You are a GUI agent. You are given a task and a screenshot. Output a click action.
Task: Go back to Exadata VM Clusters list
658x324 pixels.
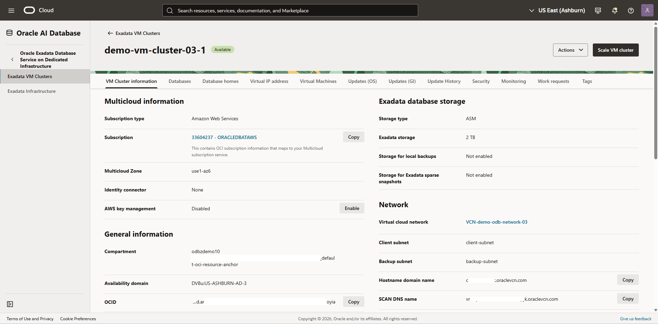point(134,33)
